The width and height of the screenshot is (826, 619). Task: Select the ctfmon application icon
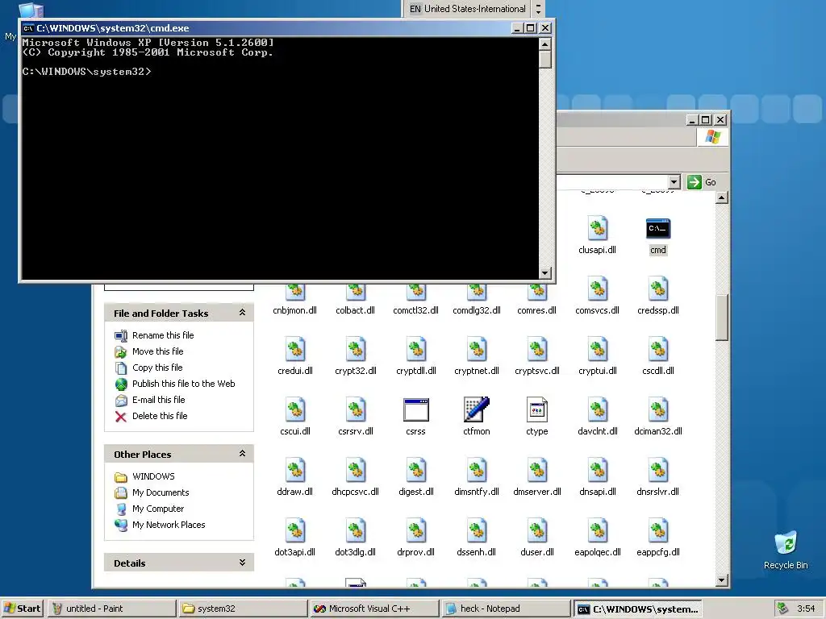[x=477, y=409]
